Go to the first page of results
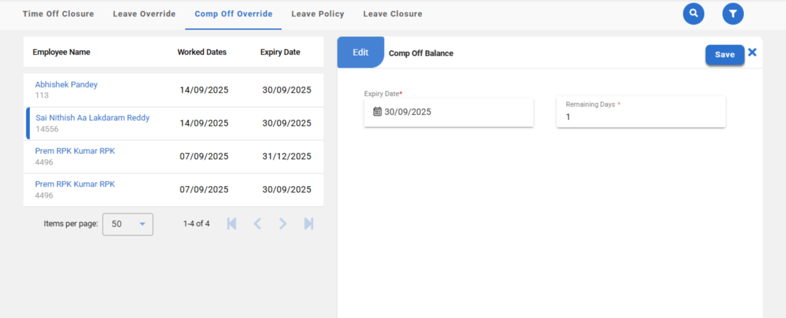This screenshot has height=318, width=786. [232, 223]
